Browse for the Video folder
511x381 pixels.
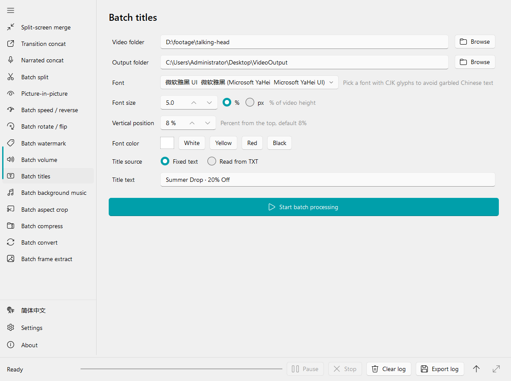(x=475, y=42)
